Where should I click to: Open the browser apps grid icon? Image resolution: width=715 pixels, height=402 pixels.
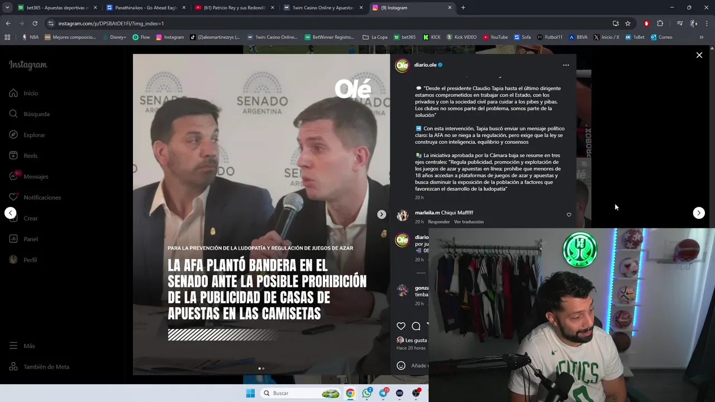pos(7,37)
